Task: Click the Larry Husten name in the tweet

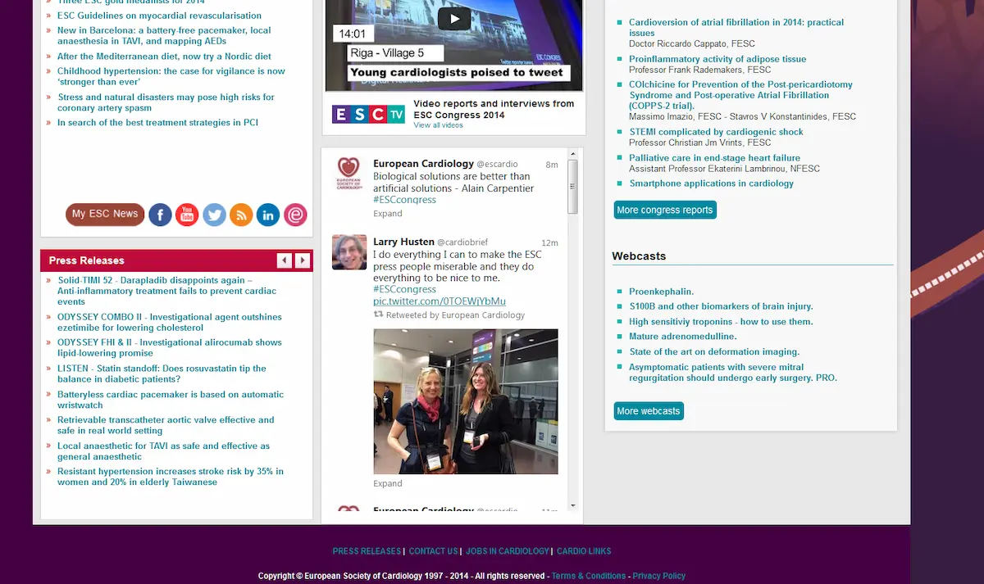Action: [x=403, y=242]
